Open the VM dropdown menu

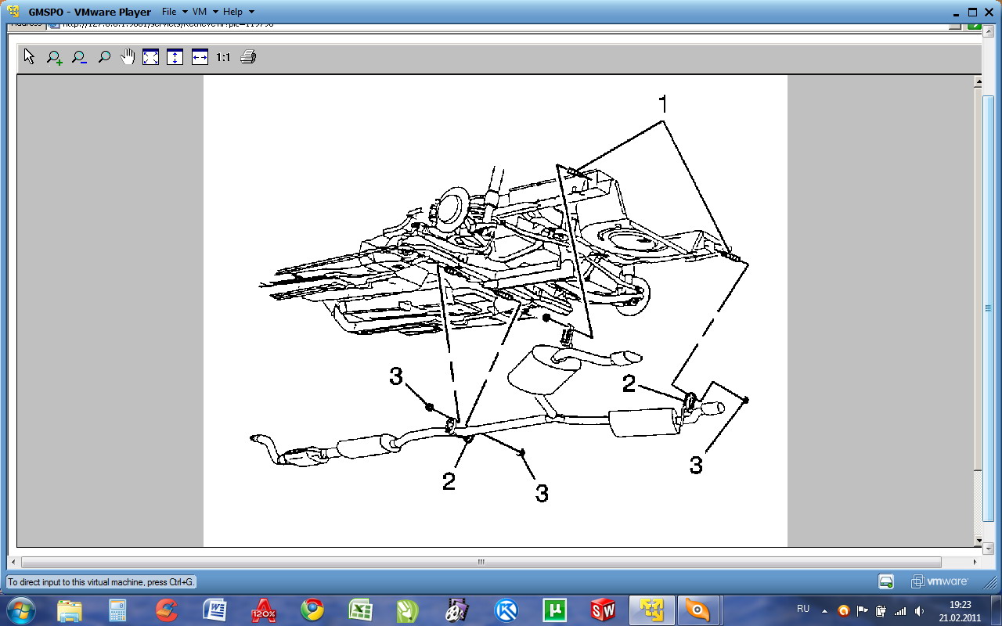(x=204, y=12)
